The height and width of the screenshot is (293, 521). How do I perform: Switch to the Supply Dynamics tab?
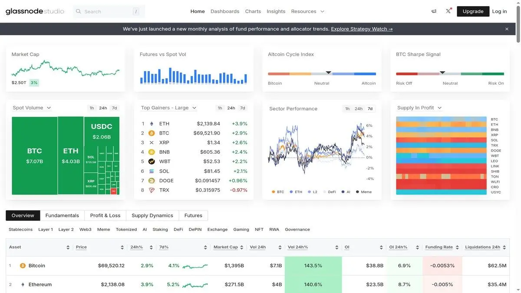point(152,215)
